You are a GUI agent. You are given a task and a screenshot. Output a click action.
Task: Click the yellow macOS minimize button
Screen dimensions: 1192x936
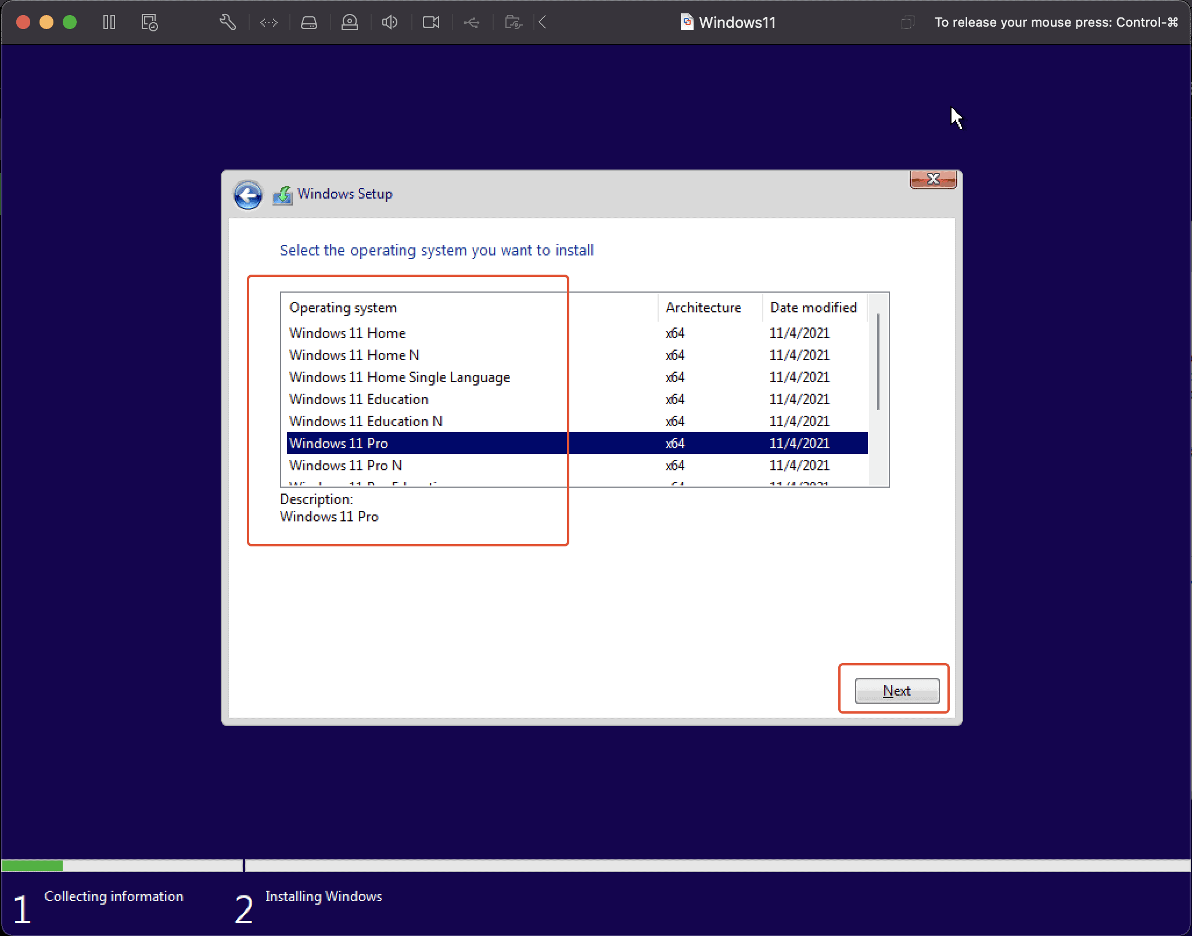pyautogui.click(x=46, y=23)
